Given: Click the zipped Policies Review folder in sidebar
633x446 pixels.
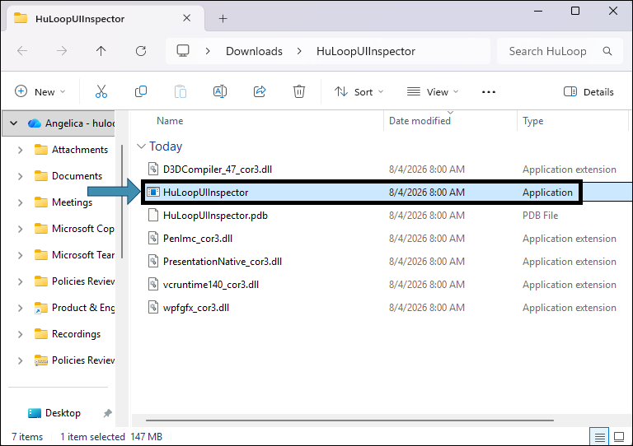Looking at the screenshot, I should (82, 360).
